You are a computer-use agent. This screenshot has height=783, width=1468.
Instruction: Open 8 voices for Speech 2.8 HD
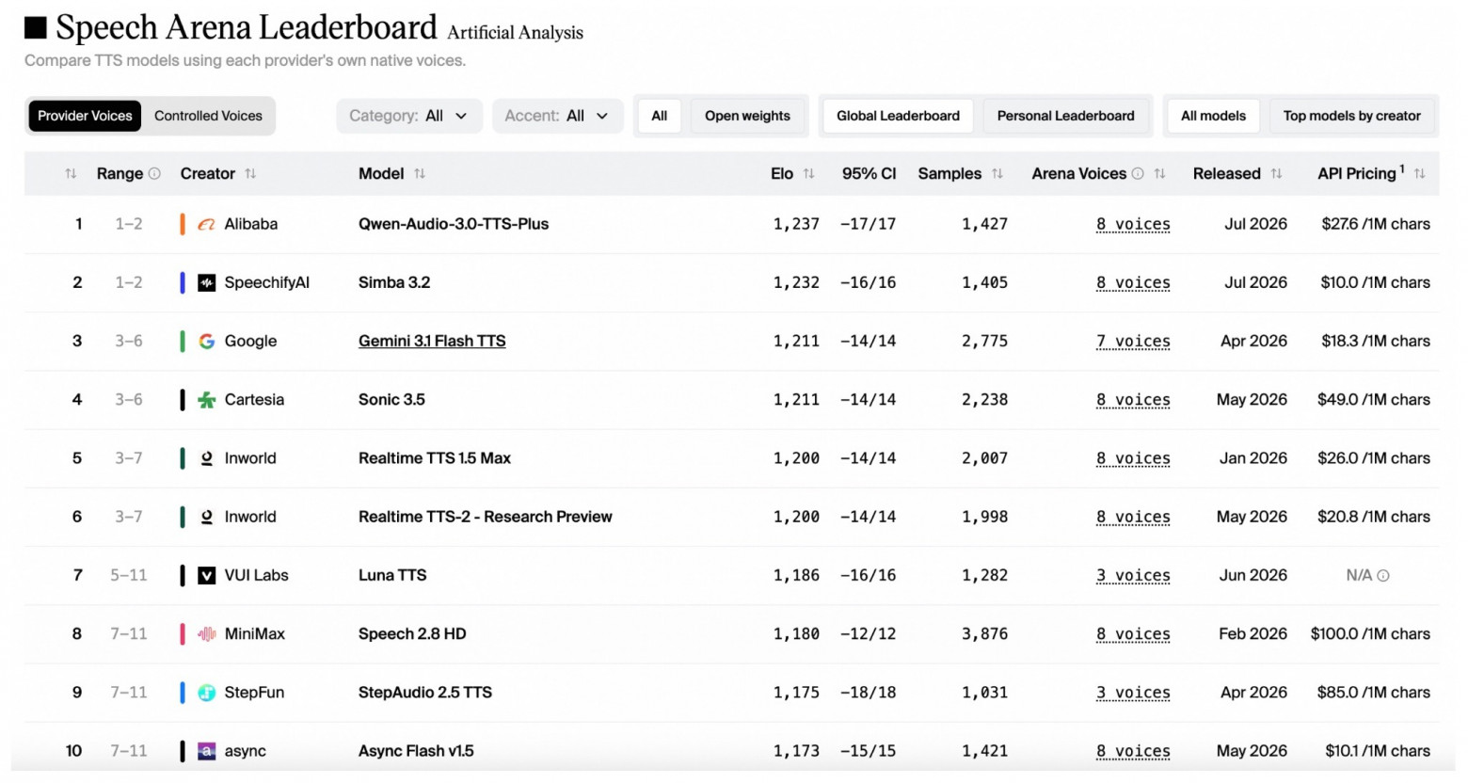(x=1133, y=634)
